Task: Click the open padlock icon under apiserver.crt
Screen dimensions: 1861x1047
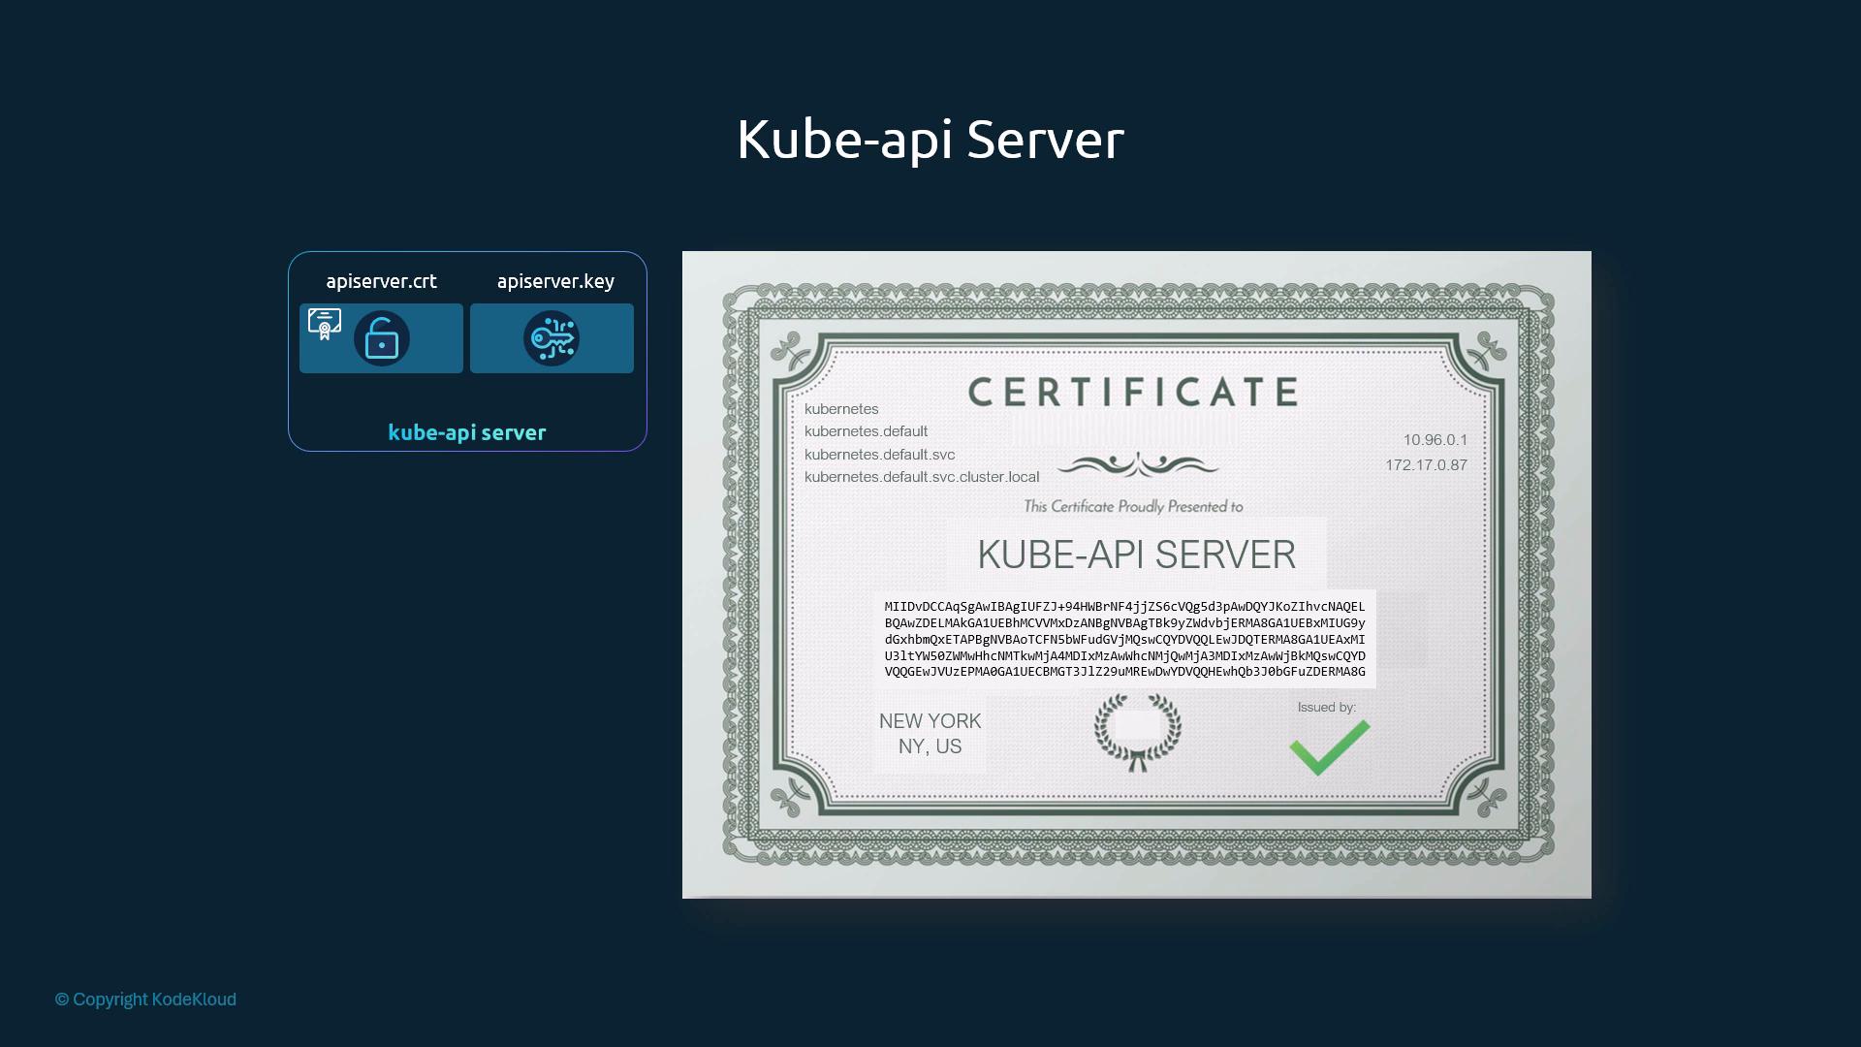Action: 382,338
